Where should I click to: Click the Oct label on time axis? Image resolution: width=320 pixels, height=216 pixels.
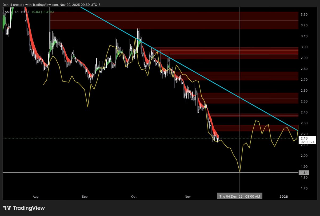[x=134, y=197]
